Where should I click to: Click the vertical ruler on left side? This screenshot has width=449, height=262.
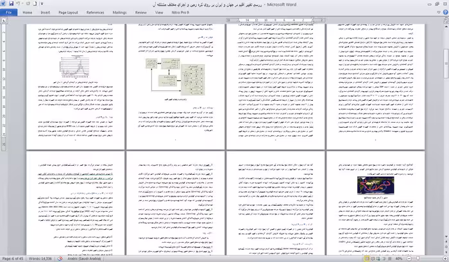click(x=4, y=86)
